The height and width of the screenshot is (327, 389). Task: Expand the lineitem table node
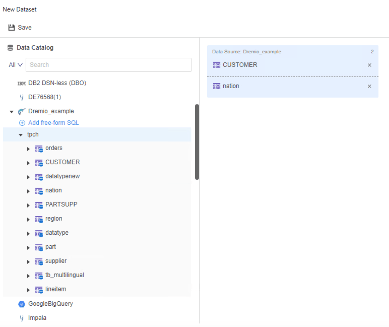(28, 290)
